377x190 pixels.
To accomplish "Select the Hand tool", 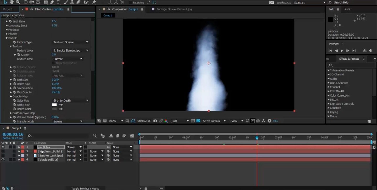I will pyautogui.click(x=12, y=2).
